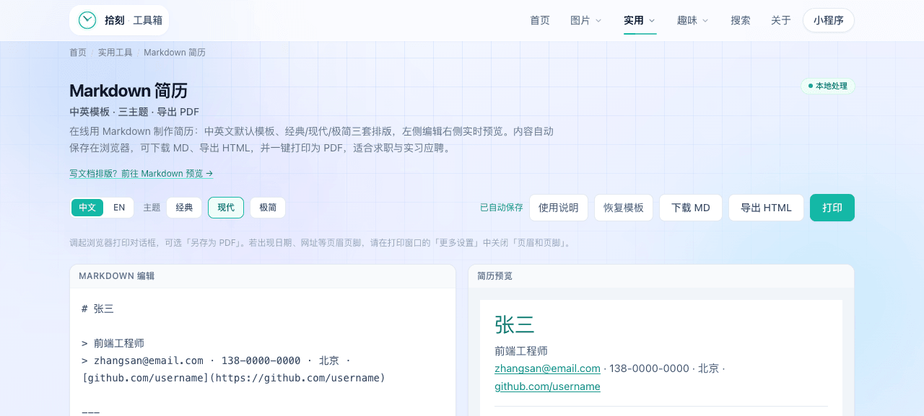The height and width of the screenshot is (416, 924).
Task: Select the 现代 theme
Action: coord(226,208)
